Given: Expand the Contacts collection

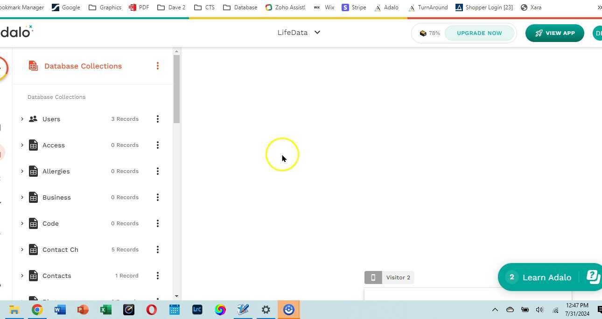Looking at the screenshot, I should (22, 276).
